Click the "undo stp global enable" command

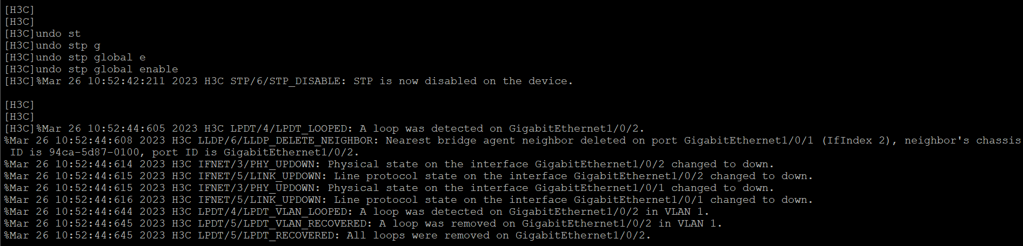pyautogui.click(x=106, y=69)
